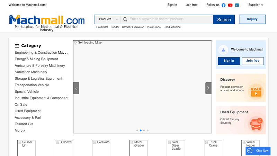Open the Wheel loader thumbnail
The image size is (277, 156).
click(250, 144)
